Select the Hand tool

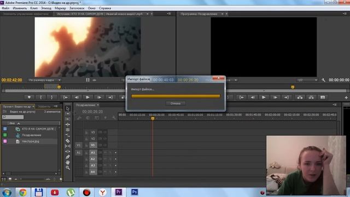pos(68,162)
